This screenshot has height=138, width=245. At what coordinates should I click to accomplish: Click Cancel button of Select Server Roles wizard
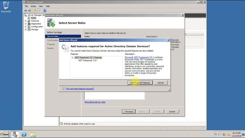(172, 112)
